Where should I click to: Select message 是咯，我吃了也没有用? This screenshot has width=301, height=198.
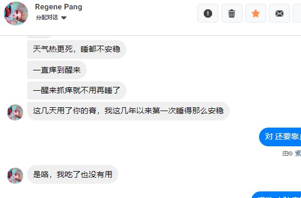[x=72, y=174]
